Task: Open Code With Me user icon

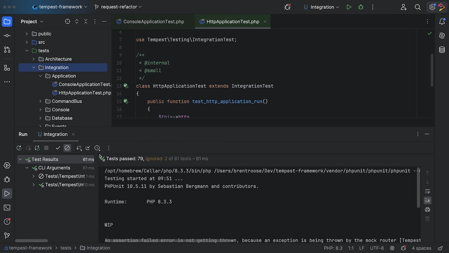Action: point(404,7)
